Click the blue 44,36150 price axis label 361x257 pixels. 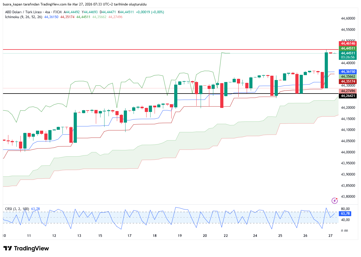[348, 71]
